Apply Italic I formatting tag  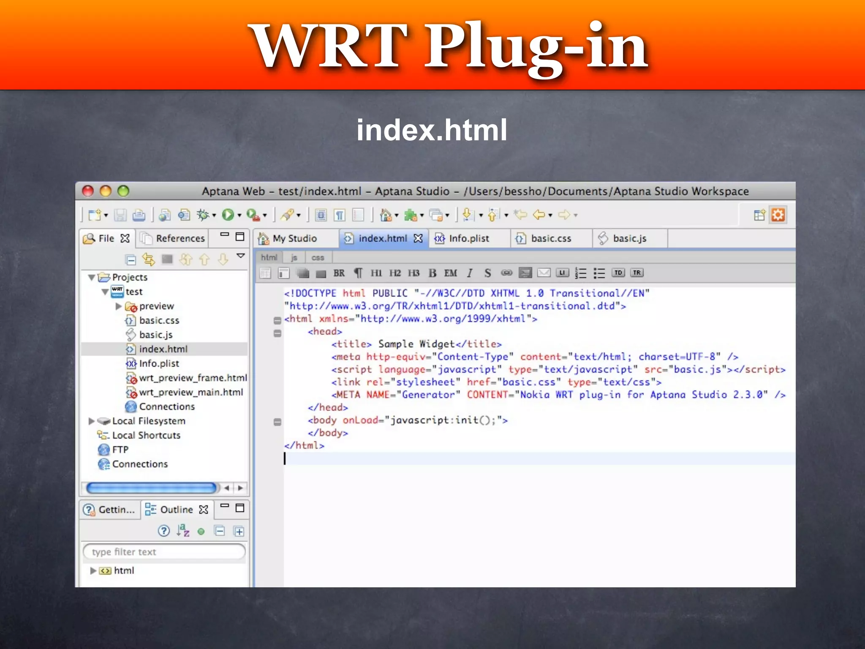(x=470, y=273)
